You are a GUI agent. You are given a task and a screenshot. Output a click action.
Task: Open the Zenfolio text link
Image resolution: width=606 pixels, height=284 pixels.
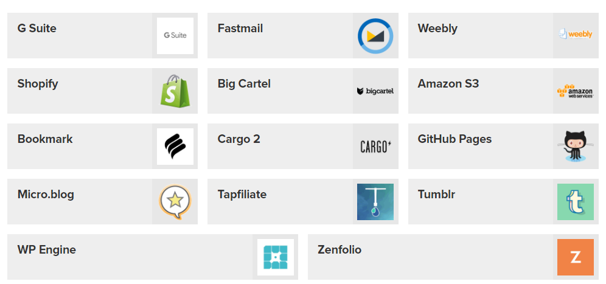(x=340, y=250)
